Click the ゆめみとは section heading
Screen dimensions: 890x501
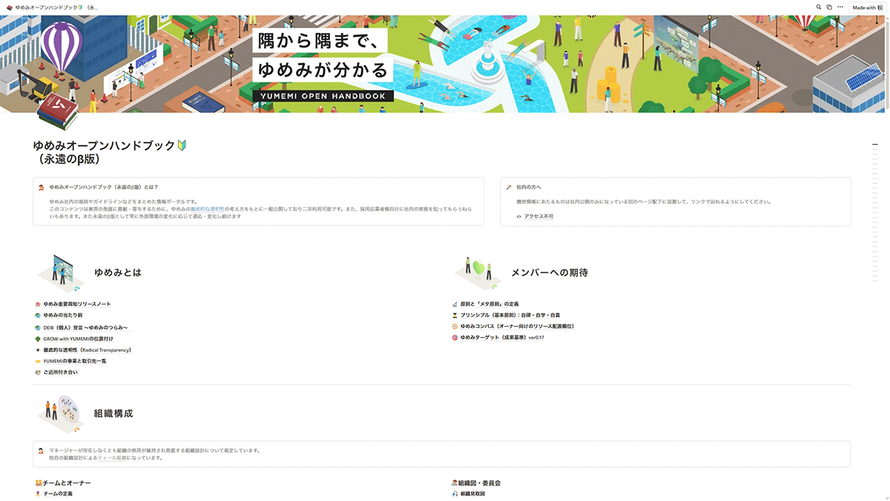pos(118,272)
